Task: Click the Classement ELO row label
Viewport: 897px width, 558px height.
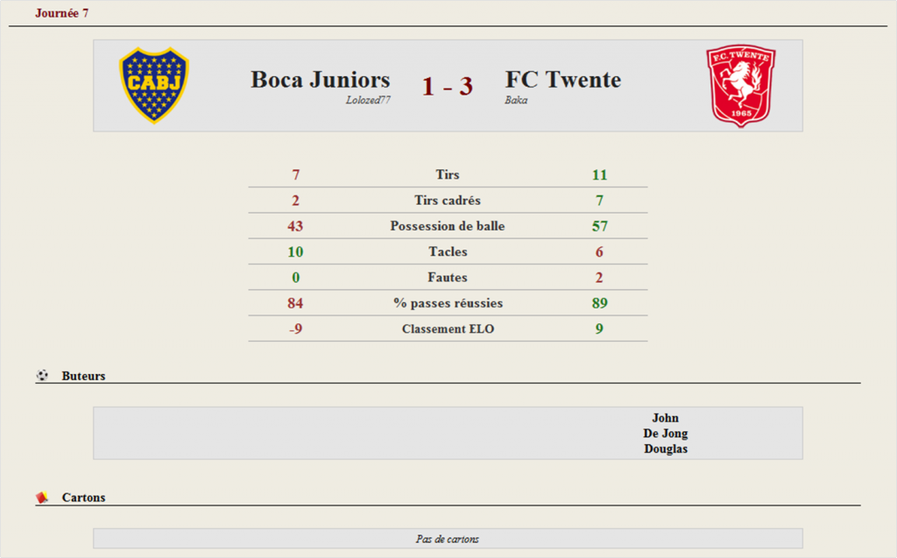Action: point(448,329)
